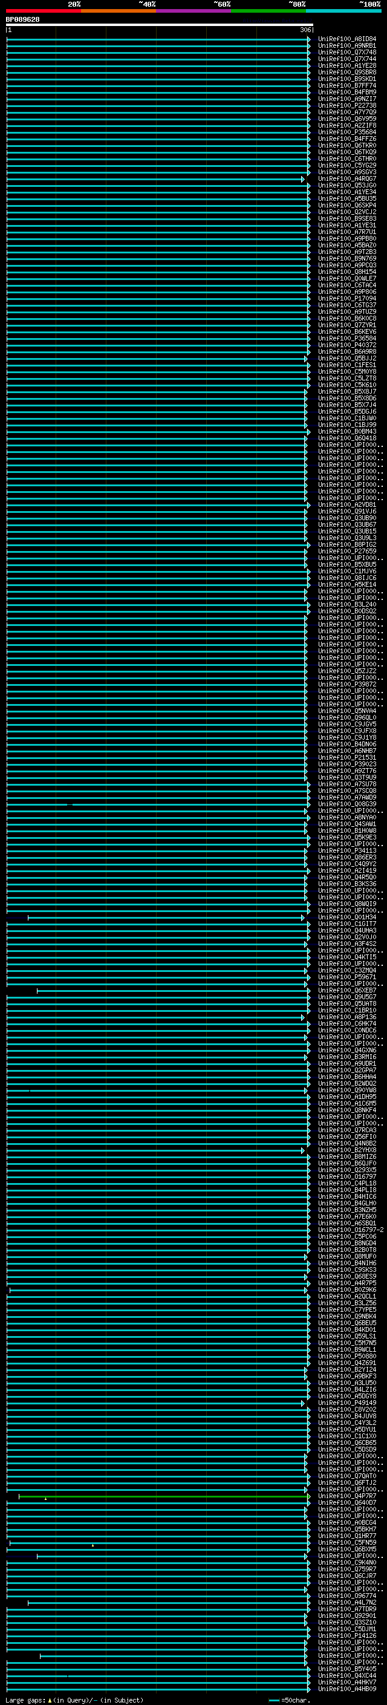This screenshot has width=387, height=1705.
Task: Select hit label UniRef100_B0BM43
Action: [346, 432]
